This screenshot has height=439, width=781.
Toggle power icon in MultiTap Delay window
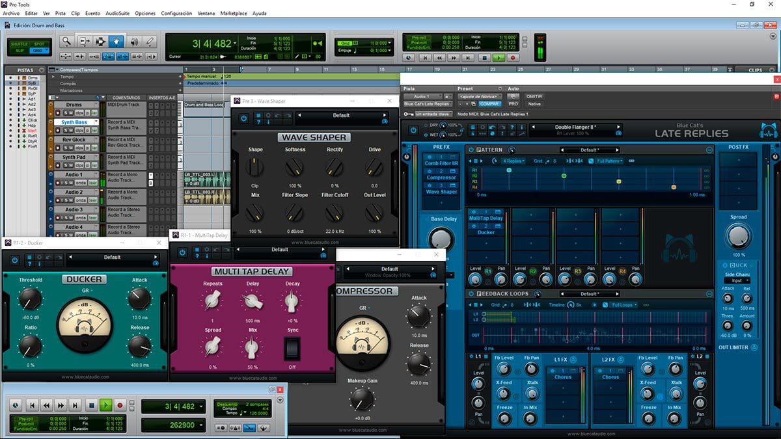coord(182,252)
